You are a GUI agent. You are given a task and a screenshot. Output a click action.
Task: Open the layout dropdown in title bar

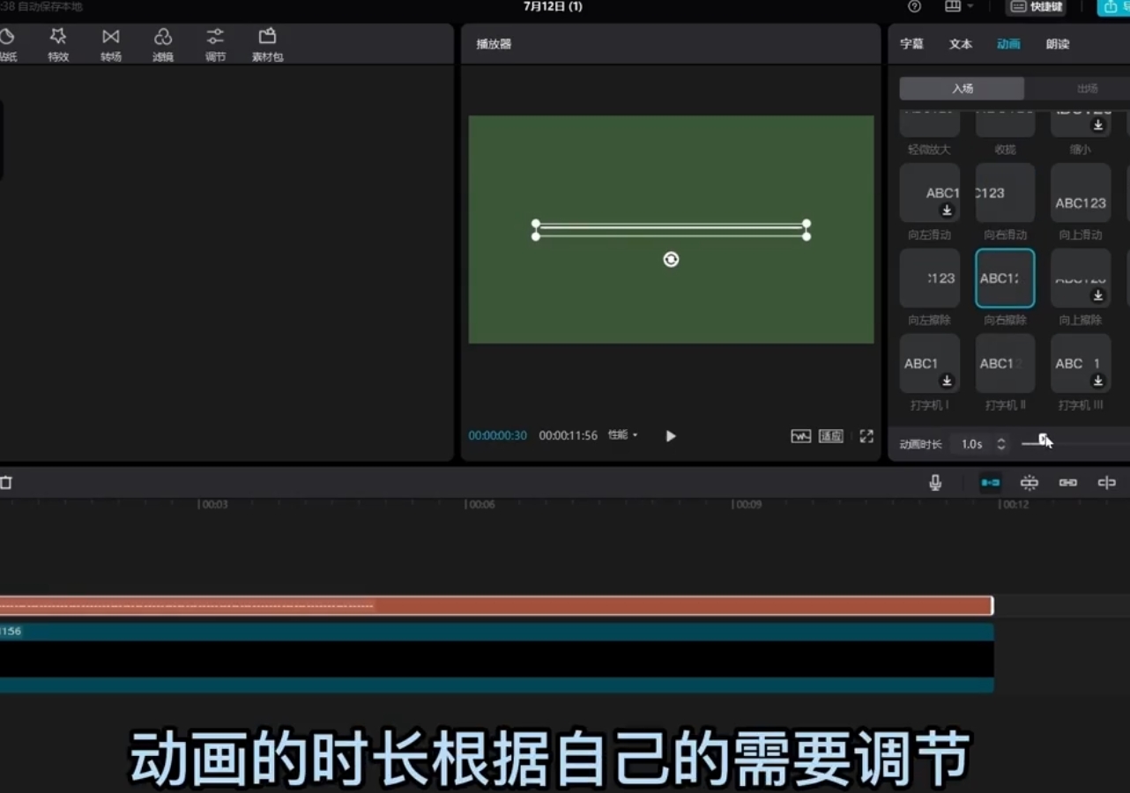point(958,7)
